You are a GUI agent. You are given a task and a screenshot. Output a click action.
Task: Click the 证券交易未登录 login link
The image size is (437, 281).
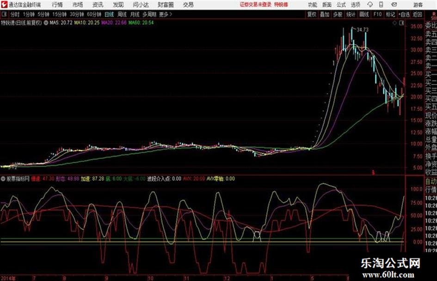pyautogui.click(x=256, y=5)
